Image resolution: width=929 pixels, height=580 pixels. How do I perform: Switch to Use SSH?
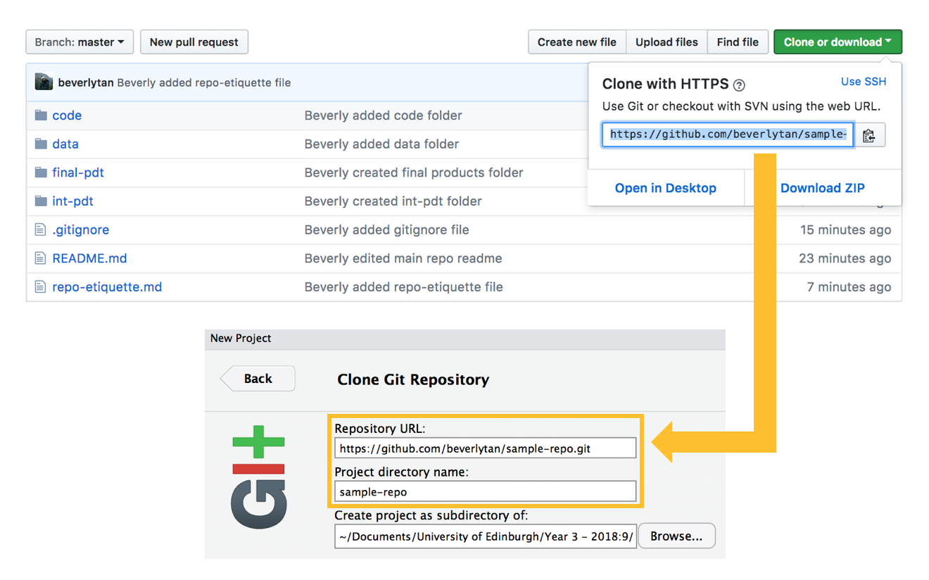pos(864,82)
